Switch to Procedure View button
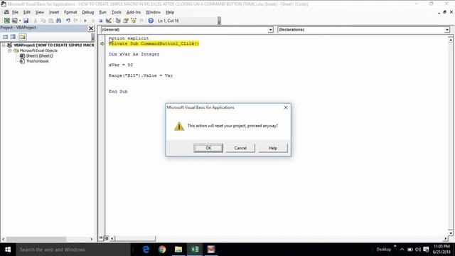 101,238
